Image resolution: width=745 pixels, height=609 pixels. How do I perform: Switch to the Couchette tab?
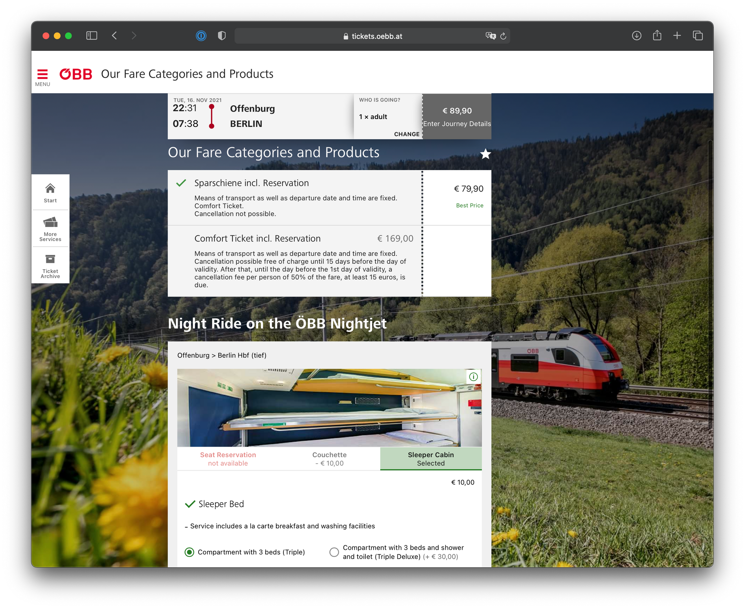pyautogui.click(x=329, y=459)
